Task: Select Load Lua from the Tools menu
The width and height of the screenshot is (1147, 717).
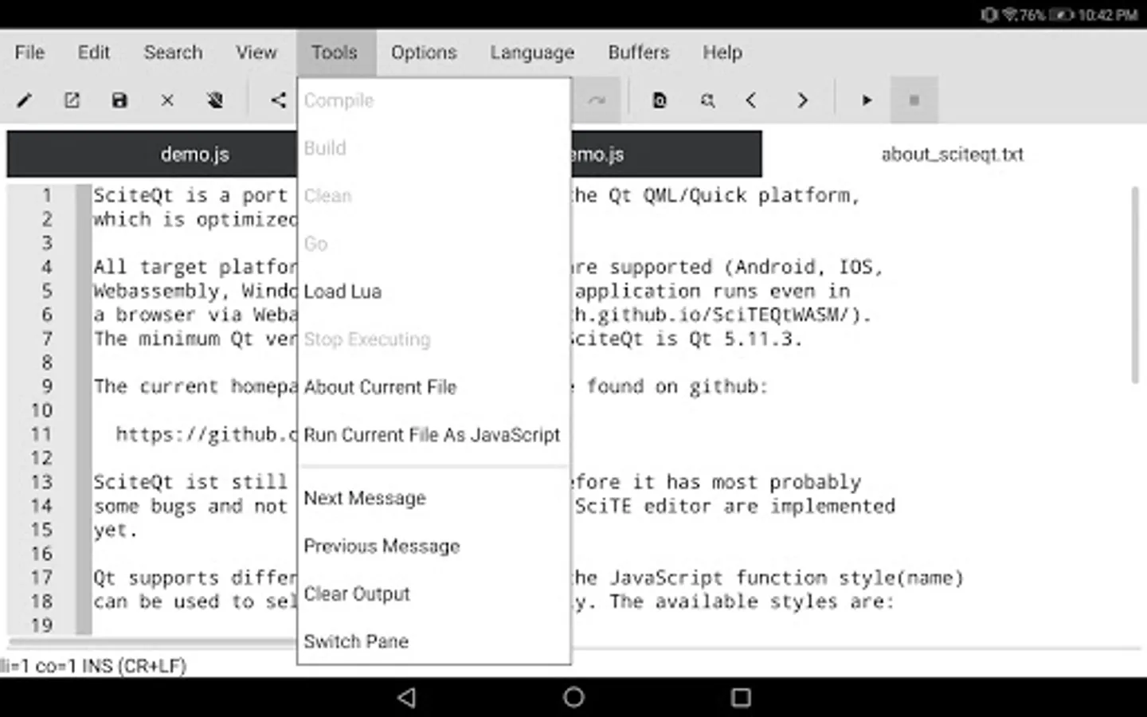Action: pyautogui.click(x=434, y=292)
